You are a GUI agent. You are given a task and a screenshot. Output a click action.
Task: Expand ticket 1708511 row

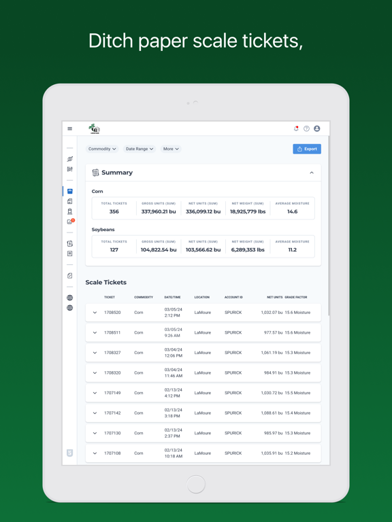(x=95, y=332)
